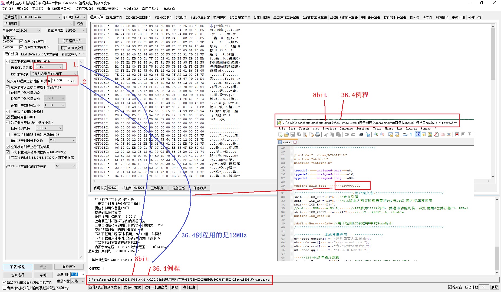Switch to the EEPROM文件 tab
The height and width of the screenshot is (292, 501).
point(114,18)
